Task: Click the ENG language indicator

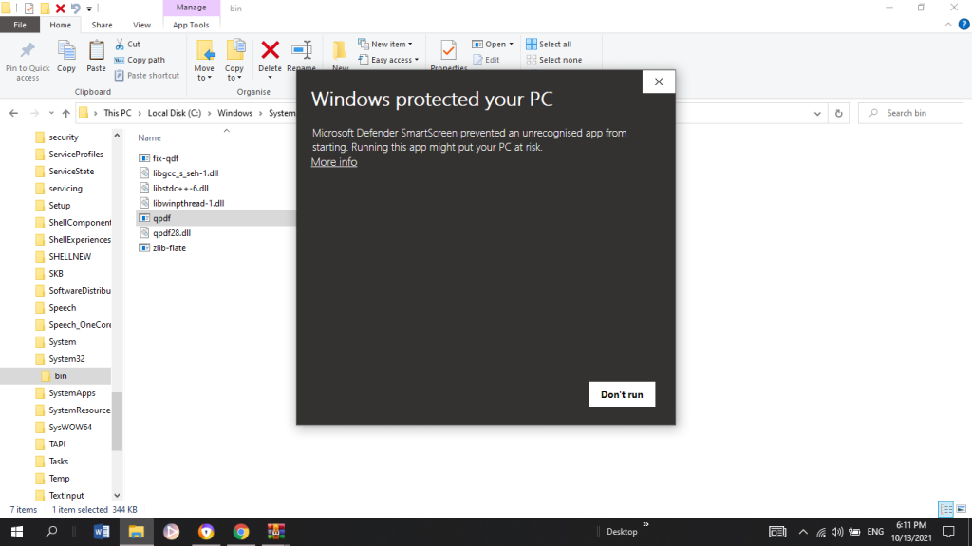Action: click(x=875, y=532)
